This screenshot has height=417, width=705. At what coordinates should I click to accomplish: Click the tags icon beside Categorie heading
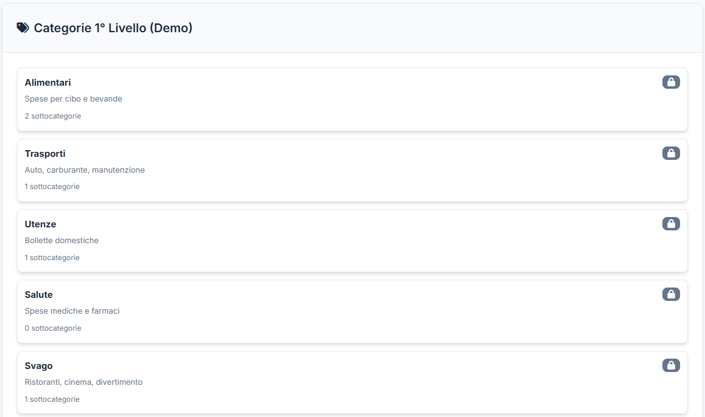(23, 28)
